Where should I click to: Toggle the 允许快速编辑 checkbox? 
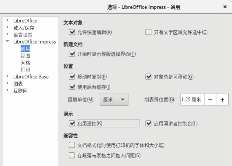72,32
